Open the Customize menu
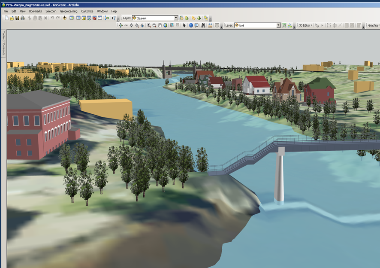 87,11
